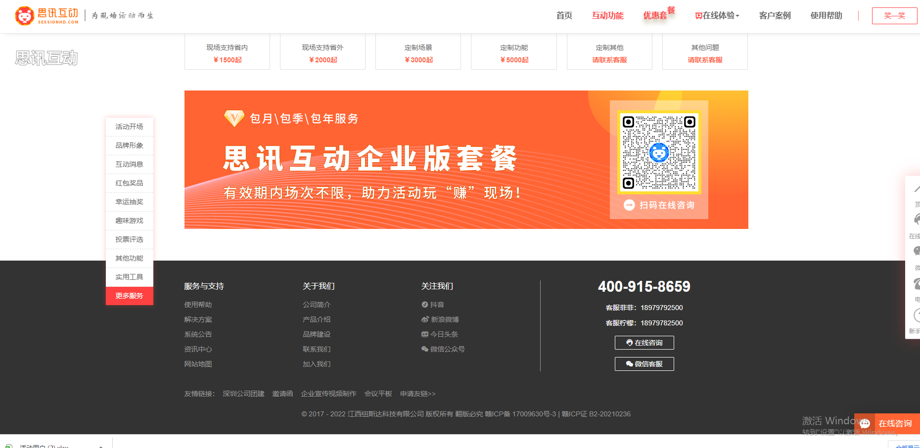Go to 红包奖品 in side menu
Image resolution: width=920 pixels, height=448 pixels.
click(x=130, y=183)
